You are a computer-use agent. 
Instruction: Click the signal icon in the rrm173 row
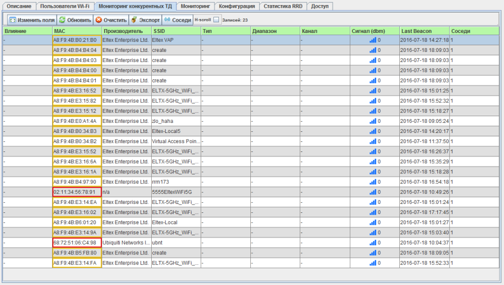coord(372,182)
